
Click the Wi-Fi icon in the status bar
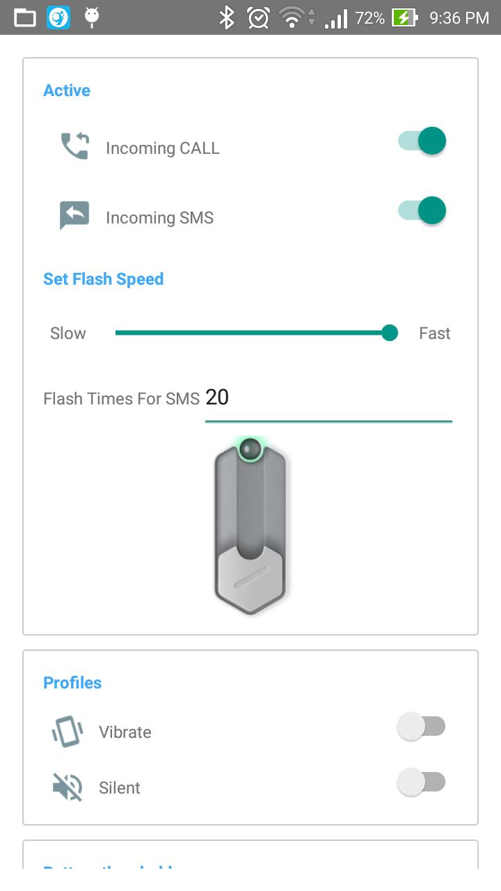pyautogui.click(x=291, y=17)
